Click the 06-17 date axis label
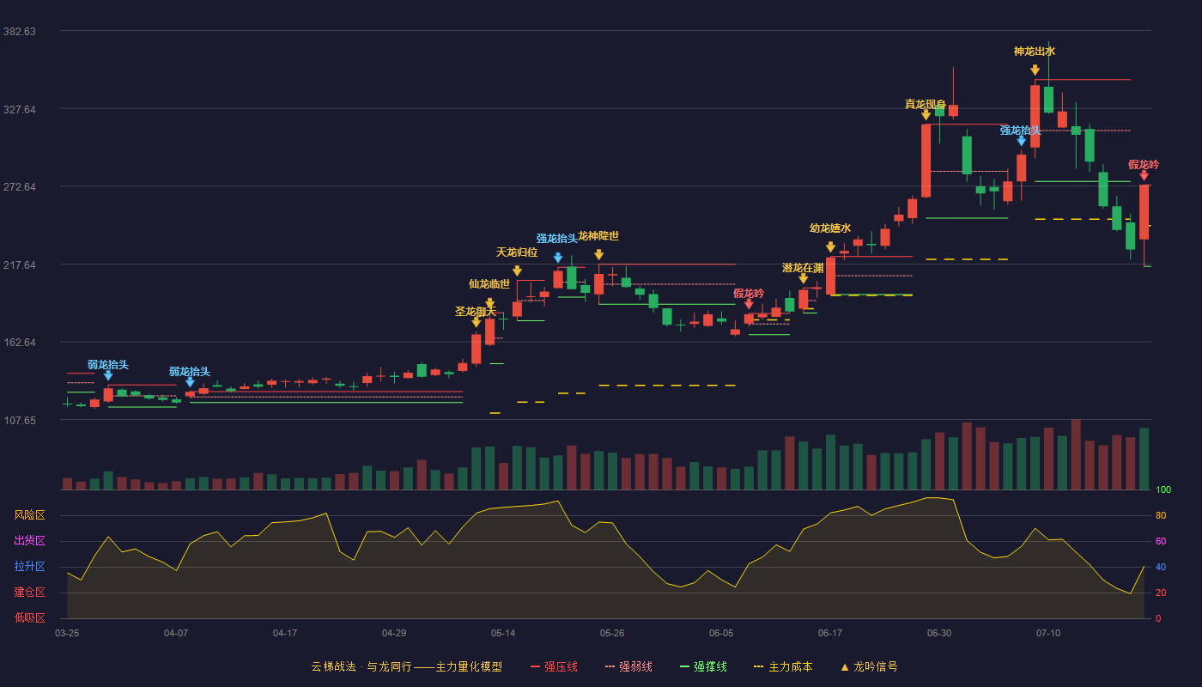1202x687 pixels. pyautogui.click(x=830, y=633)
